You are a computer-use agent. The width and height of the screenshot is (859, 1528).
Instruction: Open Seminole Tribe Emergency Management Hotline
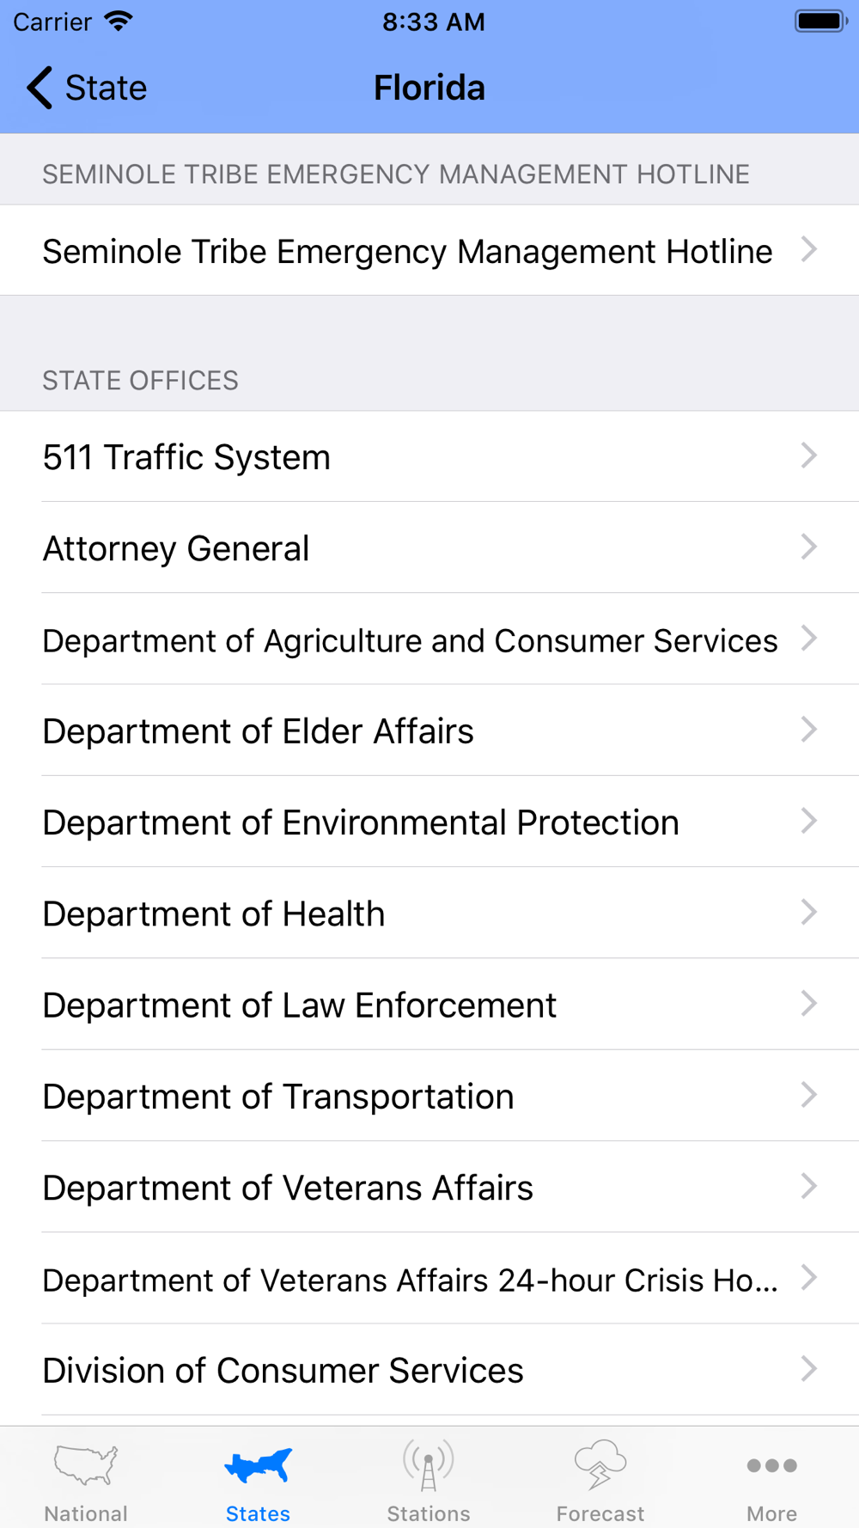pos(429,250)
